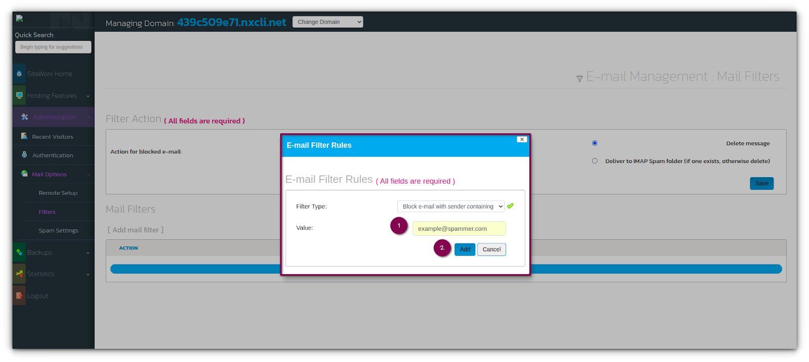This screenshot has width=809, height=362.
Task: Click the Action for blocked e-mail label
Action: (x=146, y=151)
